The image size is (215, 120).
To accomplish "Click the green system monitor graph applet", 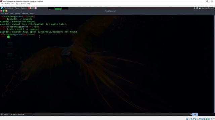I will click(x=58, y=8).
